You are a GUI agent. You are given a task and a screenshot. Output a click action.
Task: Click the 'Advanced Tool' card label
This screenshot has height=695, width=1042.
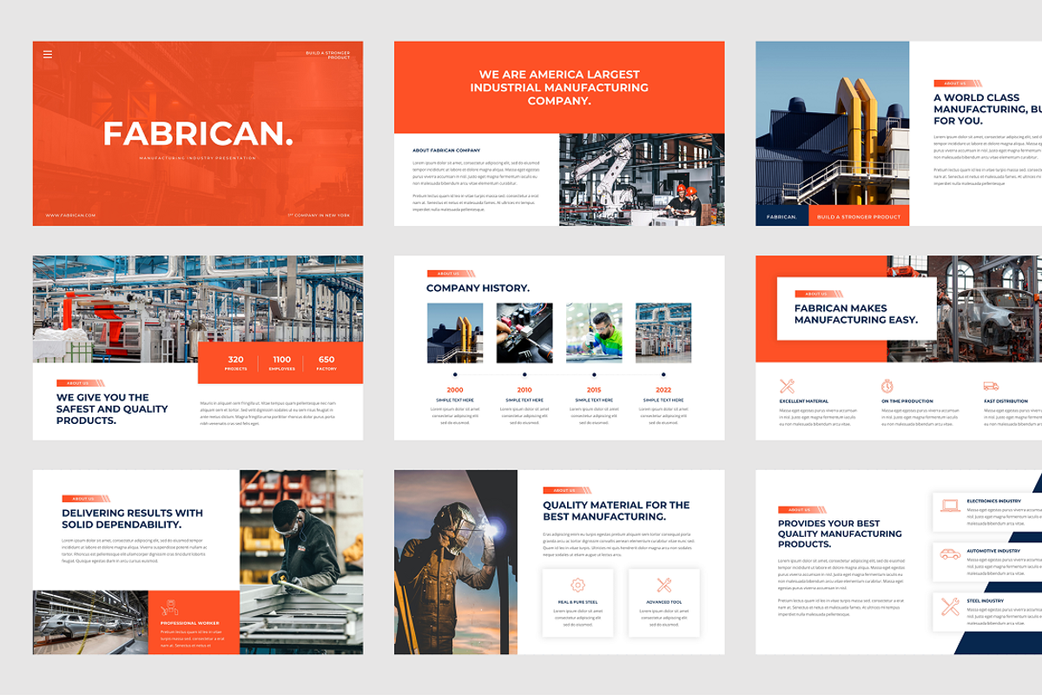pos(664,602)
